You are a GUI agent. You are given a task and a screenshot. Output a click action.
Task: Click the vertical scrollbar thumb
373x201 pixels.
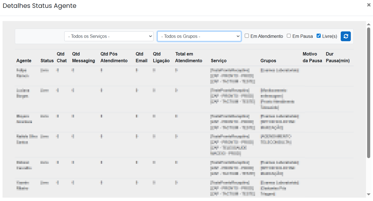369,93
